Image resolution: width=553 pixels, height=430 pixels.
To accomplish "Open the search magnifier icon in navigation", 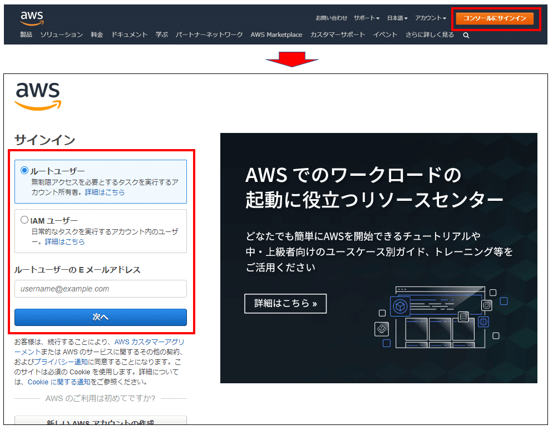I will pos(466,35).
